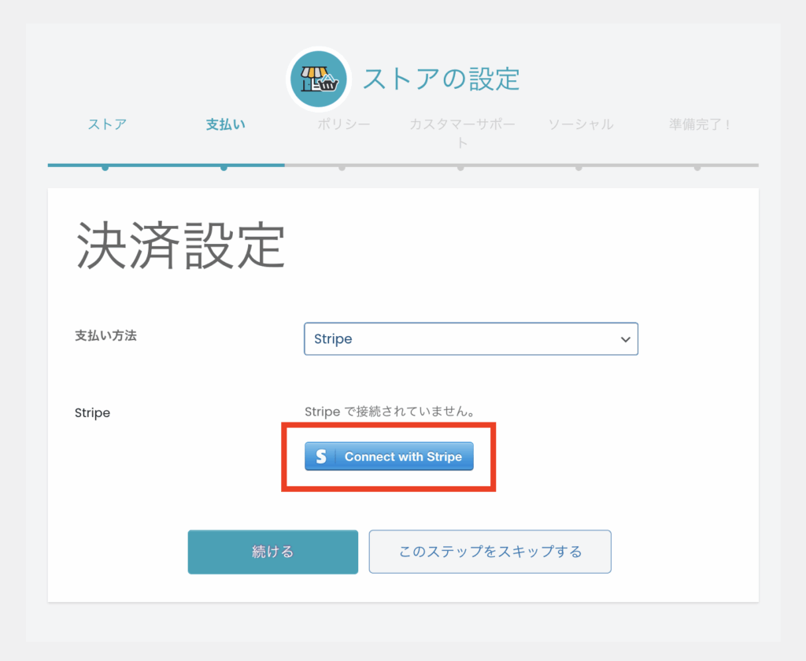
Task: Click the progress dot under 準備完了 step
Action: click(697, 167)
